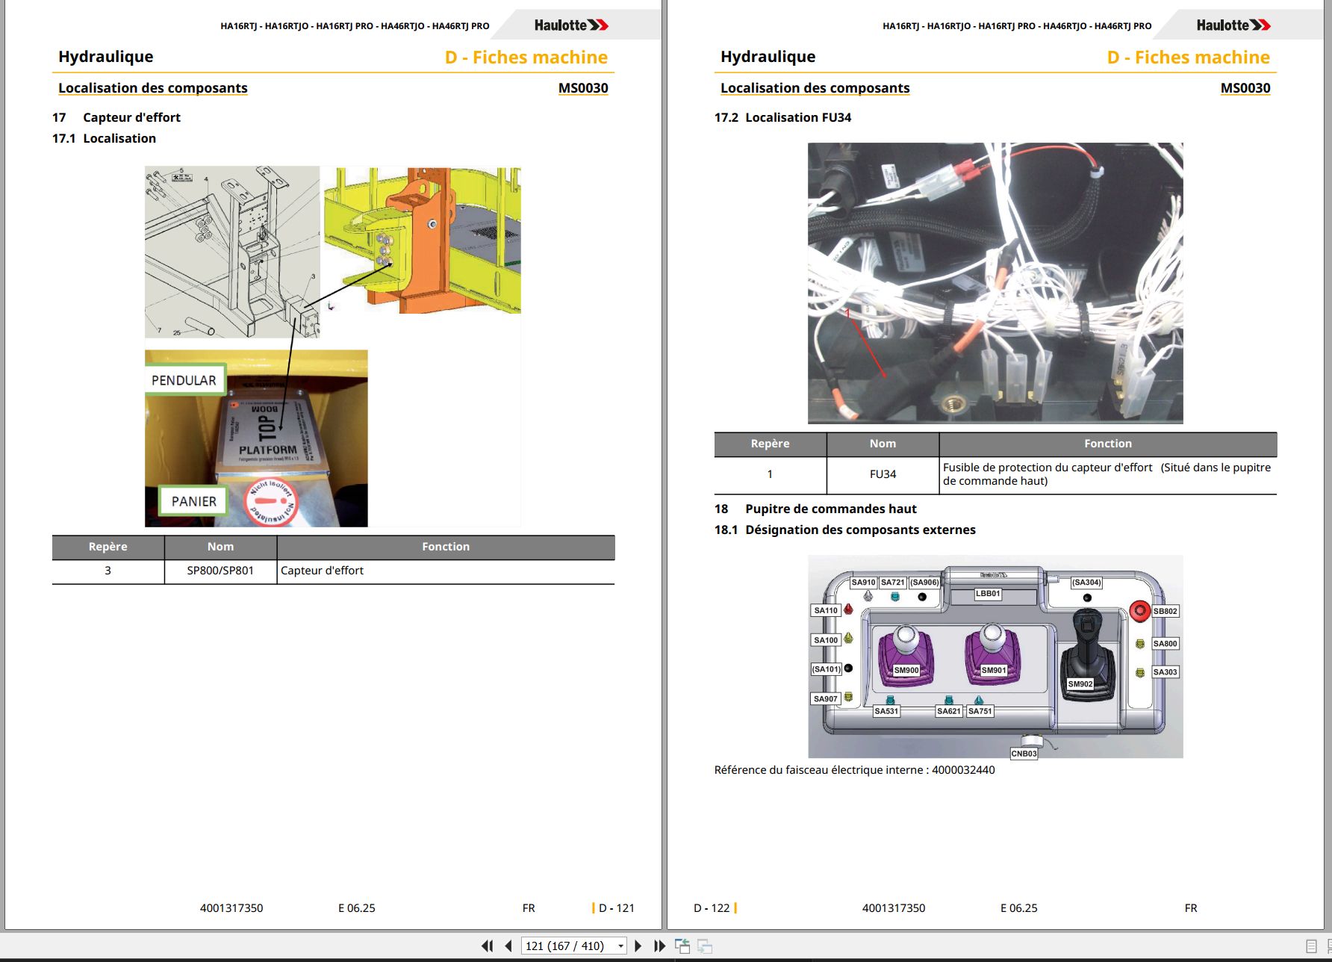Click the SM900 joystick label
Image resolution: width=1332 pixels, height=962 pixels.
pyautogui.click(x=906, y=670)
